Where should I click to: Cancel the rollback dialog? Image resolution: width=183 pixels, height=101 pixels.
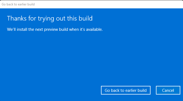coord(168,90)
